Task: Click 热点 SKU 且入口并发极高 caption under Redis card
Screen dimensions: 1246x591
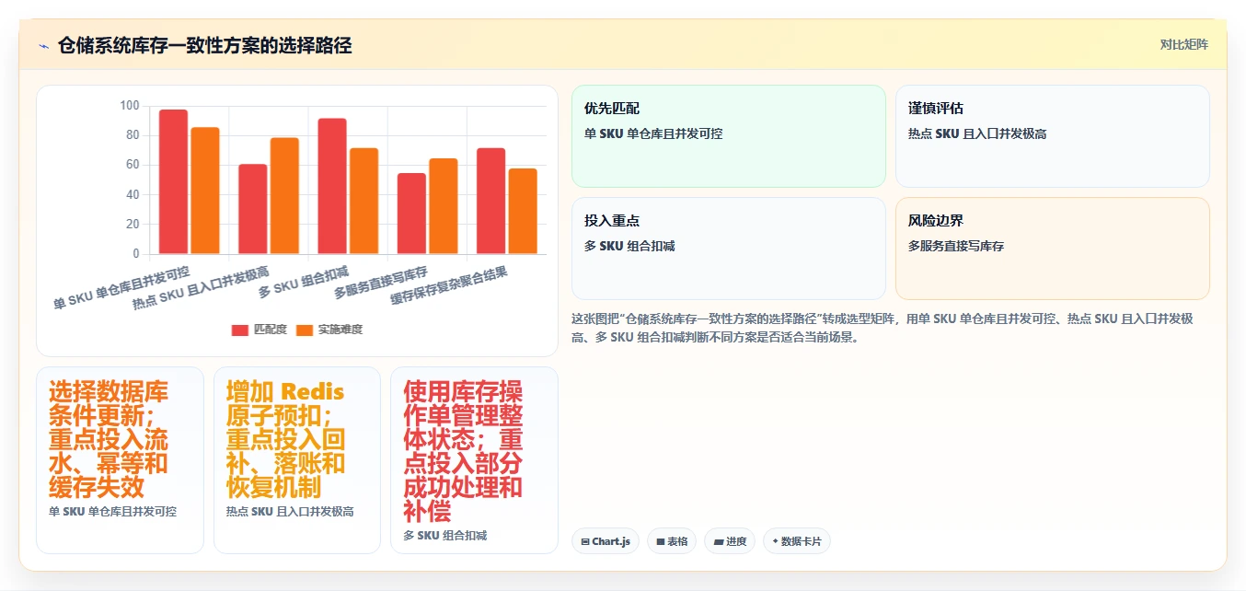Action: point(290,511)
